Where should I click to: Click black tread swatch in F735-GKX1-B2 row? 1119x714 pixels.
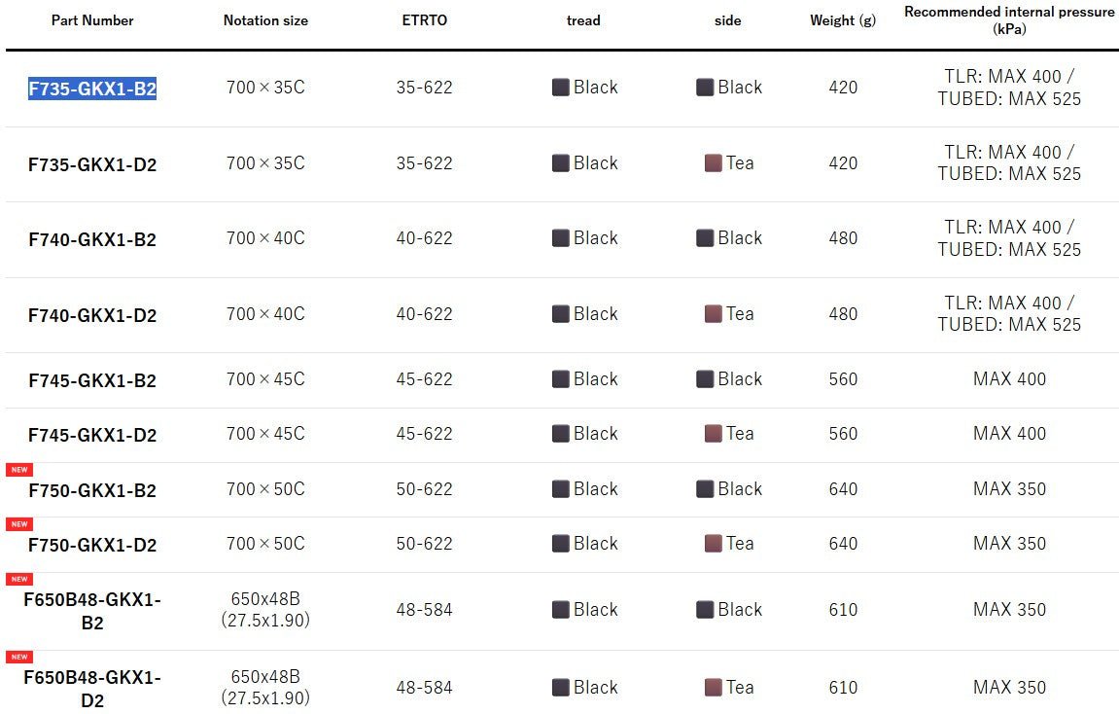click(x=561, y=88)
